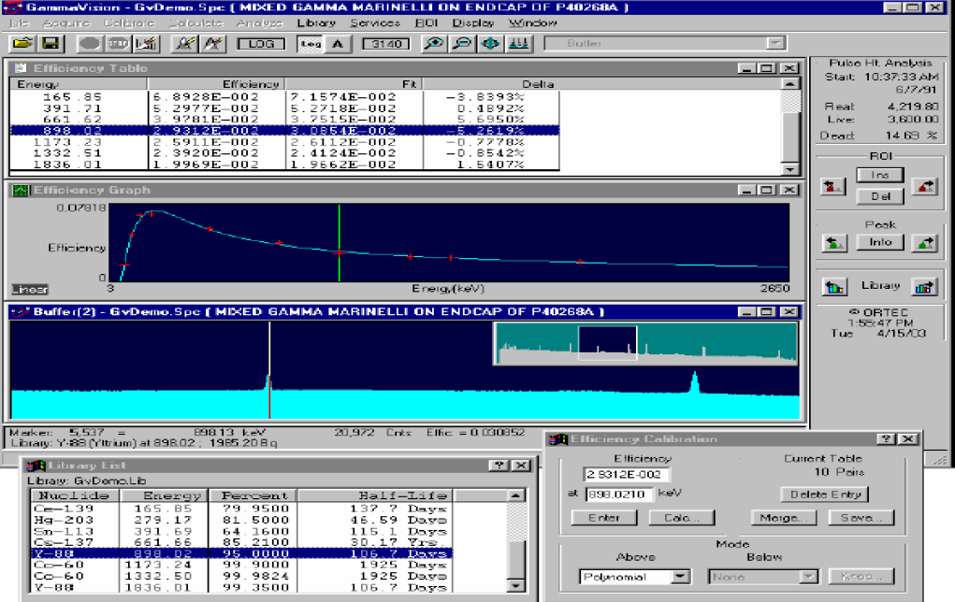Click the Efficiency Calibration help question mark
This screenshot has height=602, width=955.
tap(886, 438)
